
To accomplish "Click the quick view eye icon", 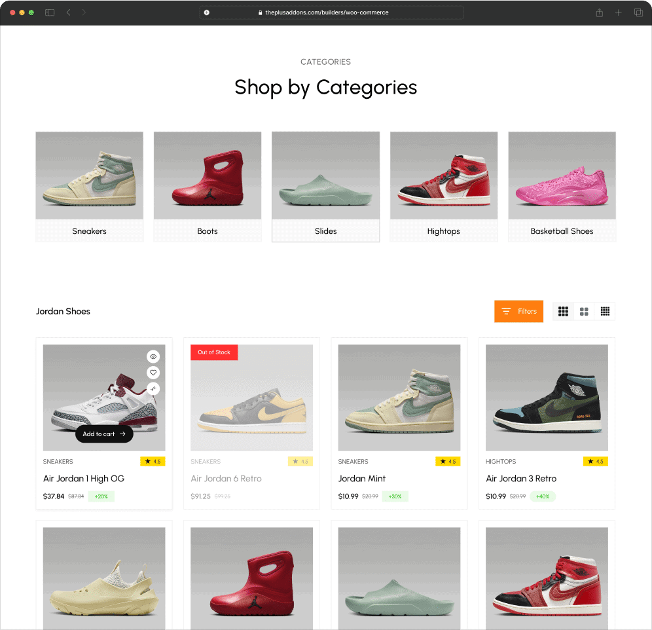I will (x=153, y=357).
